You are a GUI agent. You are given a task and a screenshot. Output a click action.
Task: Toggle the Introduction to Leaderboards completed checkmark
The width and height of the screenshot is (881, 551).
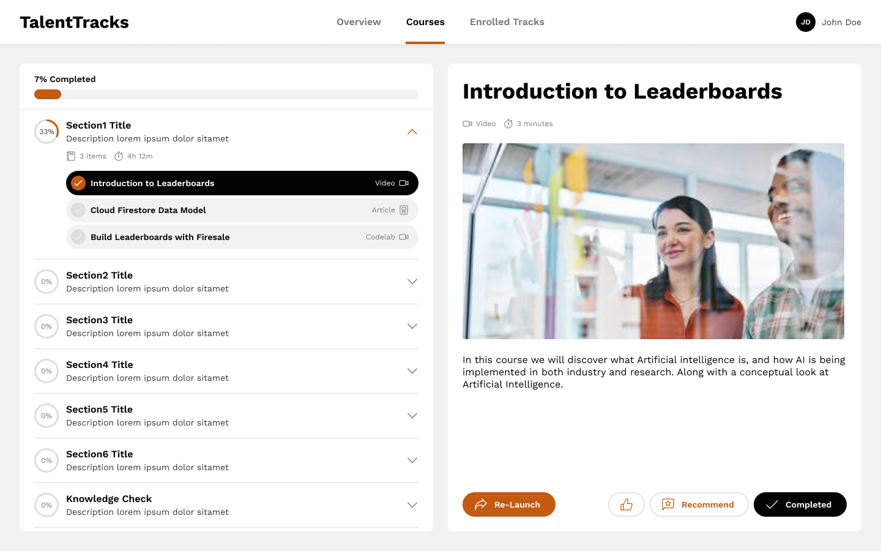tap(78, 183)
